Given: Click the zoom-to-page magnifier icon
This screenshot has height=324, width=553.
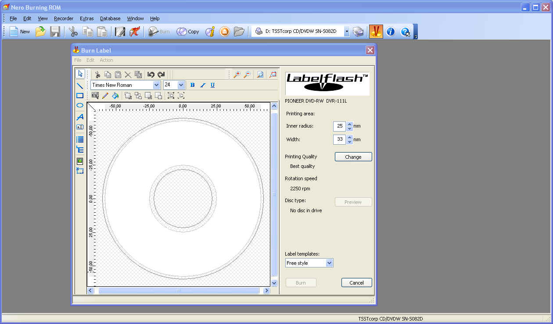Looking at the screenshot, I should tap(260, 75).
